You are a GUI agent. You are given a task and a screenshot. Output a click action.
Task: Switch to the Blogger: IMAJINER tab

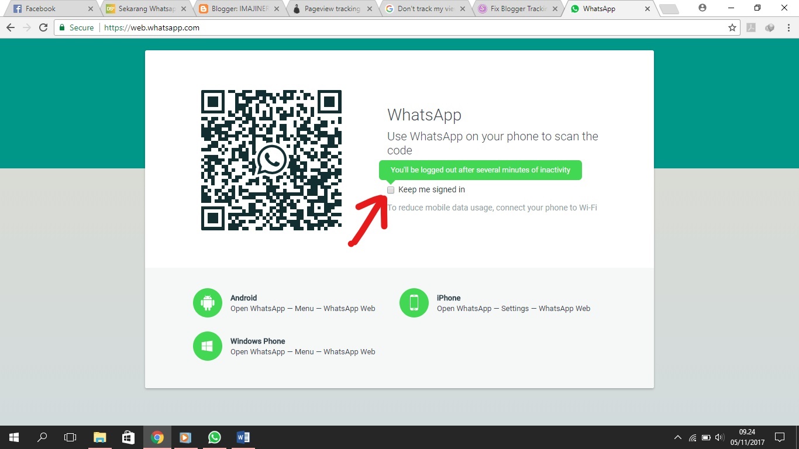(238, 9)
